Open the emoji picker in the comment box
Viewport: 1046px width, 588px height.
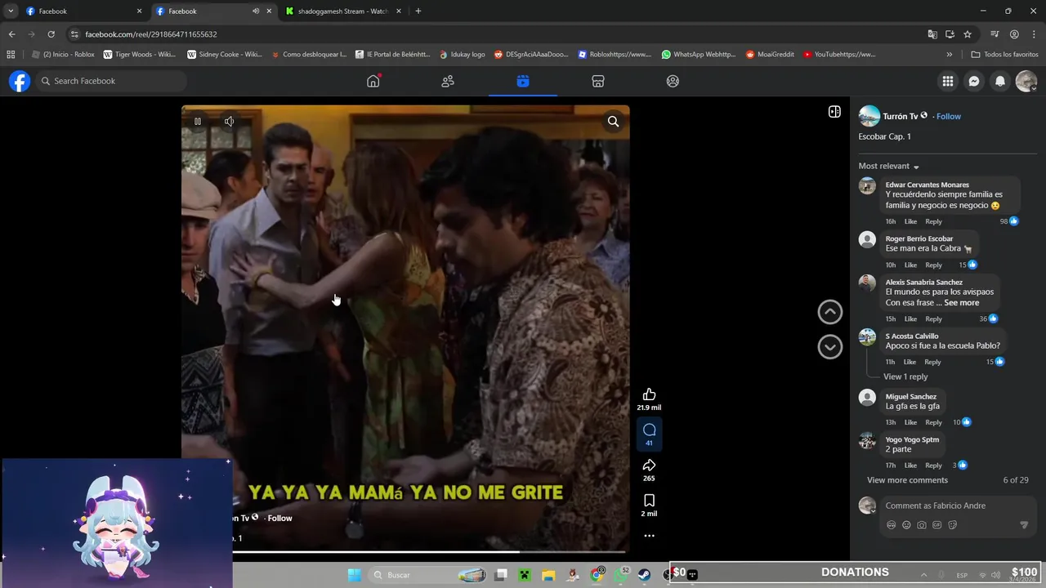click(x=906, y=525)
